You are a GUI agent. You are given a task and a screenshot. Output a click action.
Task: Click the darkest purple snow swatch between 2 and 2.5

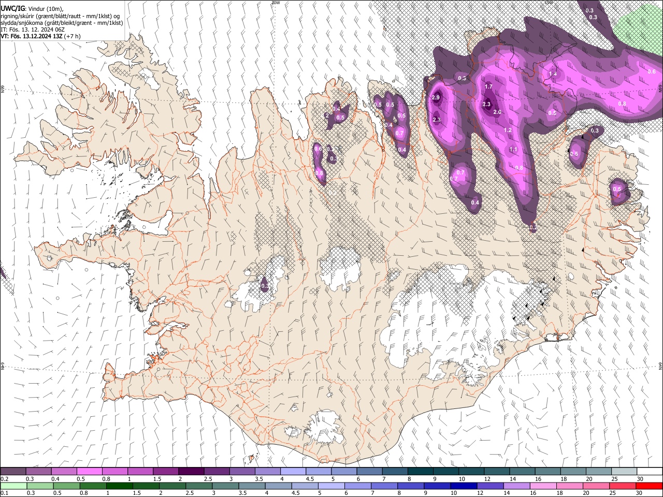pyautogui.click(x=191, y=471)
